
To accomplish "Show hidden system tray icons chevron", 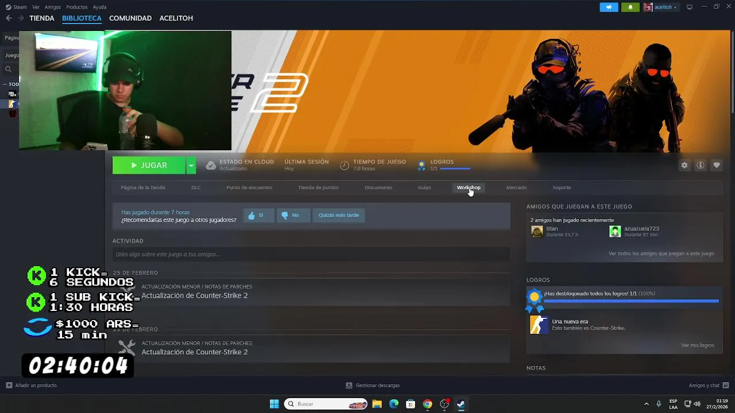I will [x=646, y=404].
